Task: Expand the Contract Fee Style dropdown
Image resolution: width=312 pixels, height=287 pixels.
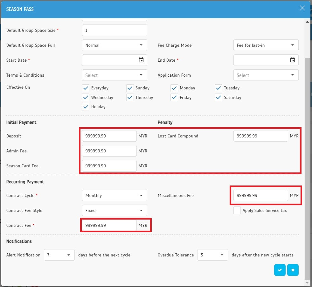Action: point(114,210)
